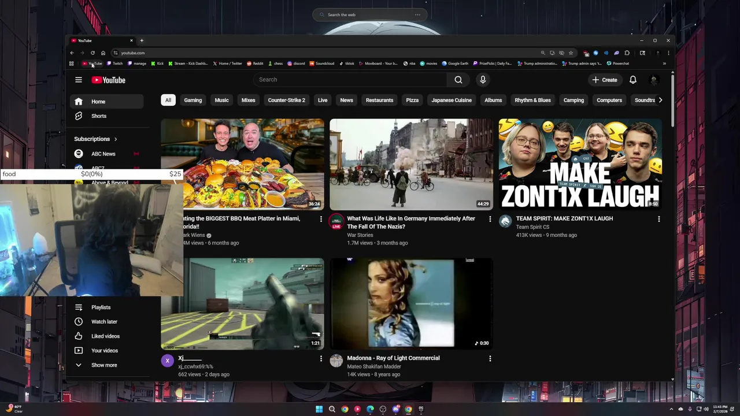Open the bookmarks bar overflow chevron
Screen dimensions: 740x416
[x=664, y=64]
